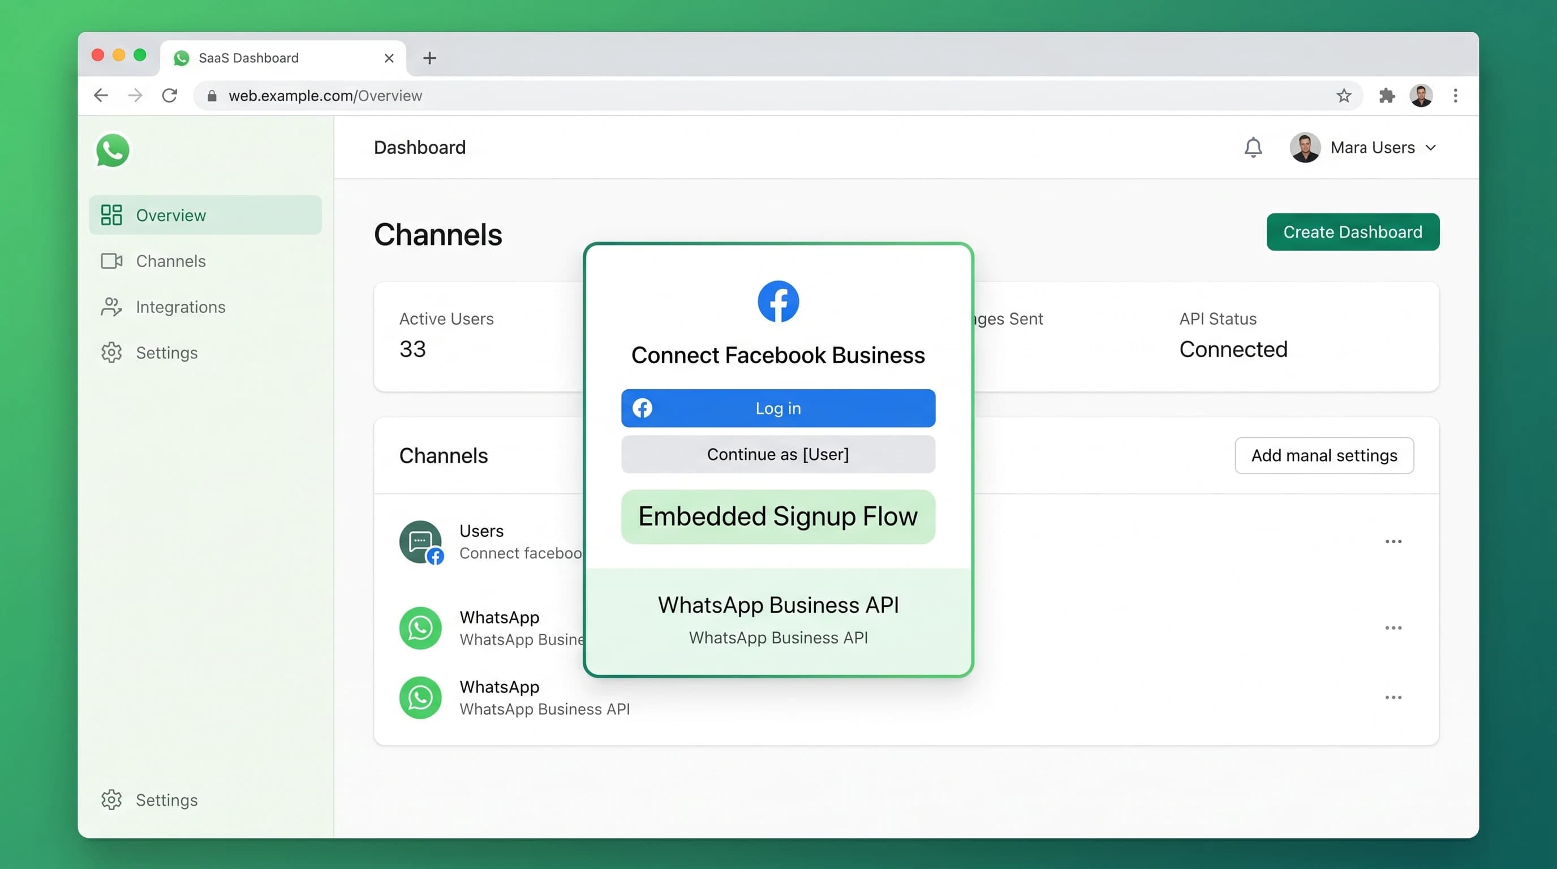Open Overview in the sidebar
The width and height of the screenshot is (1557, 869).
pyautogui.click(x=205, y=215)
